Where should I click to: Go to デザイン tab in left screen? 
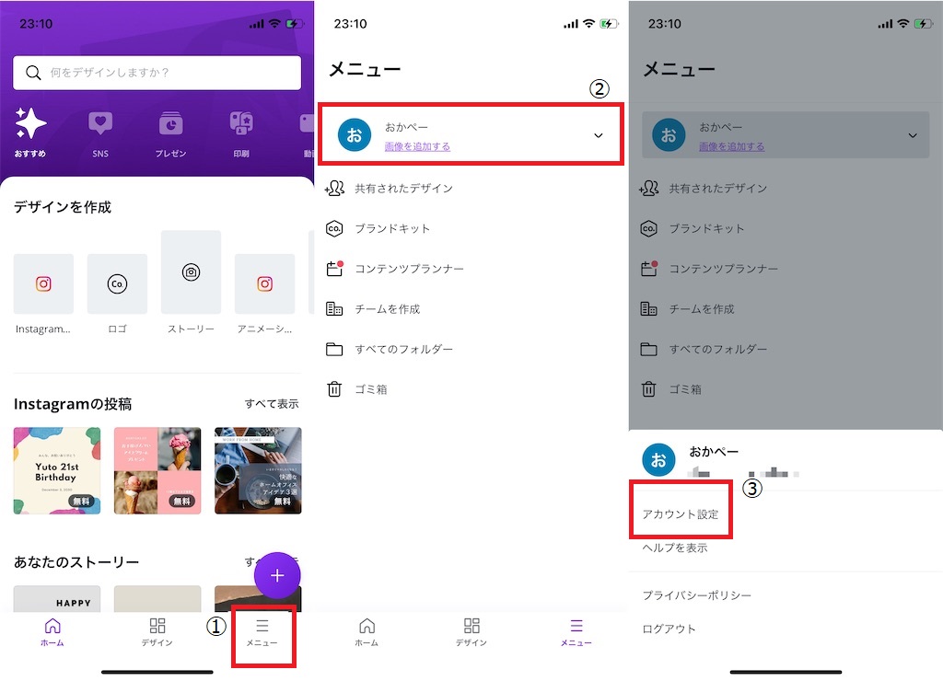coord(157,631)
